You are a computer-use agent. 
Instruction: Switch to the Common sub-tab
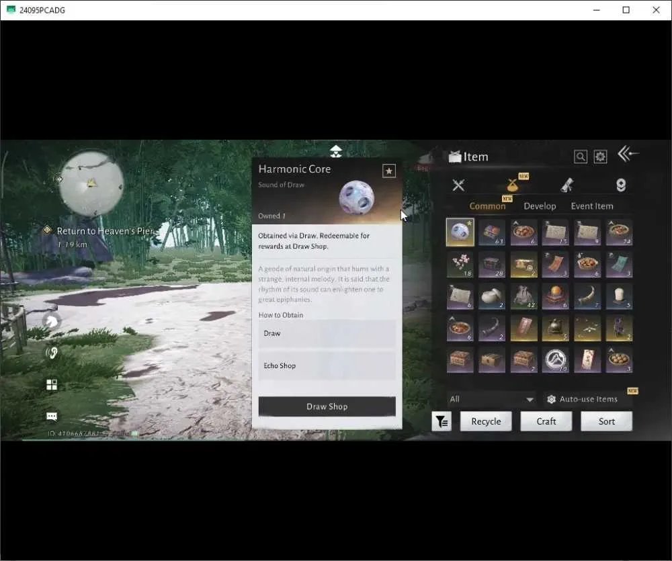tap(487, 206)
